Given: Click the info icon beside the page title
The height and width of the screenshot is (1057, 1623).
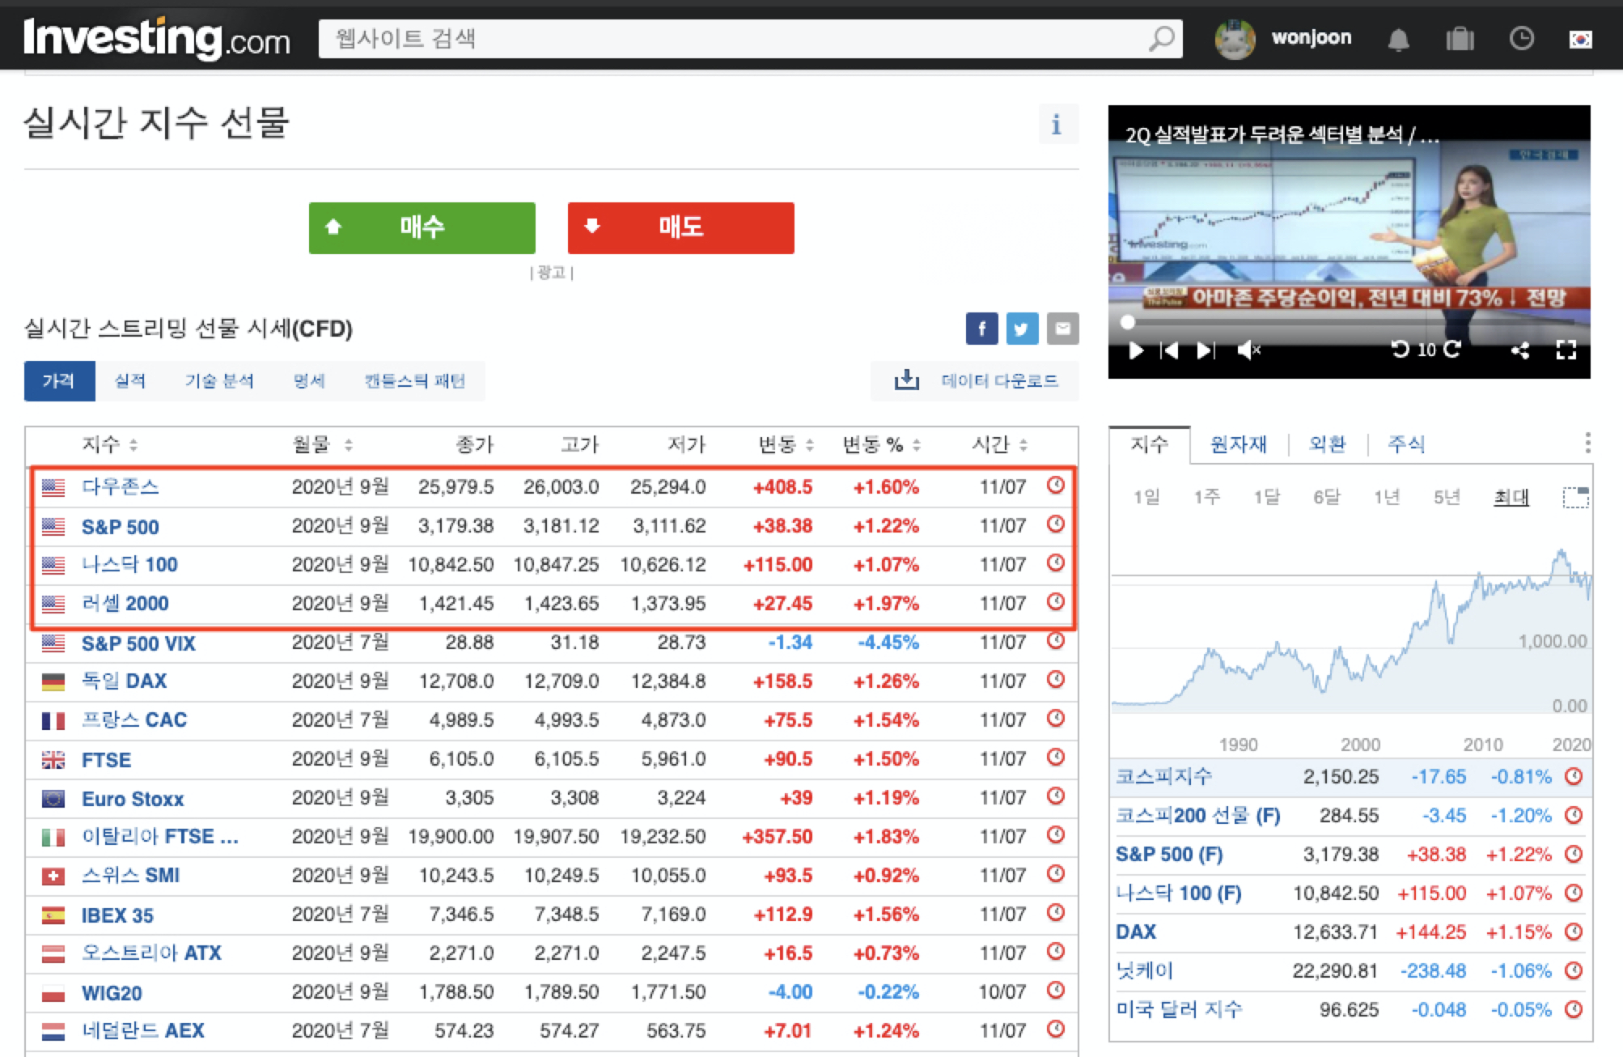Looking at the screenshot, I should coord(1057,125).
